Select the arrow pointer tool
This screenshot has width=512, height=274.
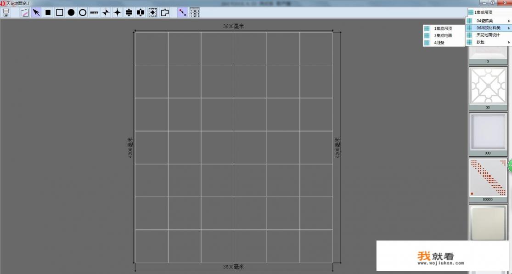coord(36,12)
